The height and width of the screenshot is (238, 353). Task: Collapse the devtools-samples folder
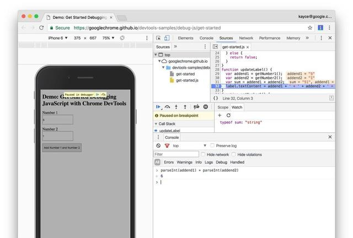pos(163,67)
